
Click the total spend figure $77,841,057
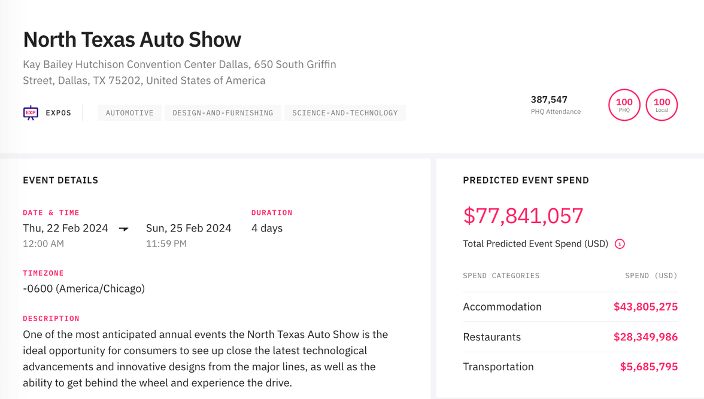click(x=523, y=216)
